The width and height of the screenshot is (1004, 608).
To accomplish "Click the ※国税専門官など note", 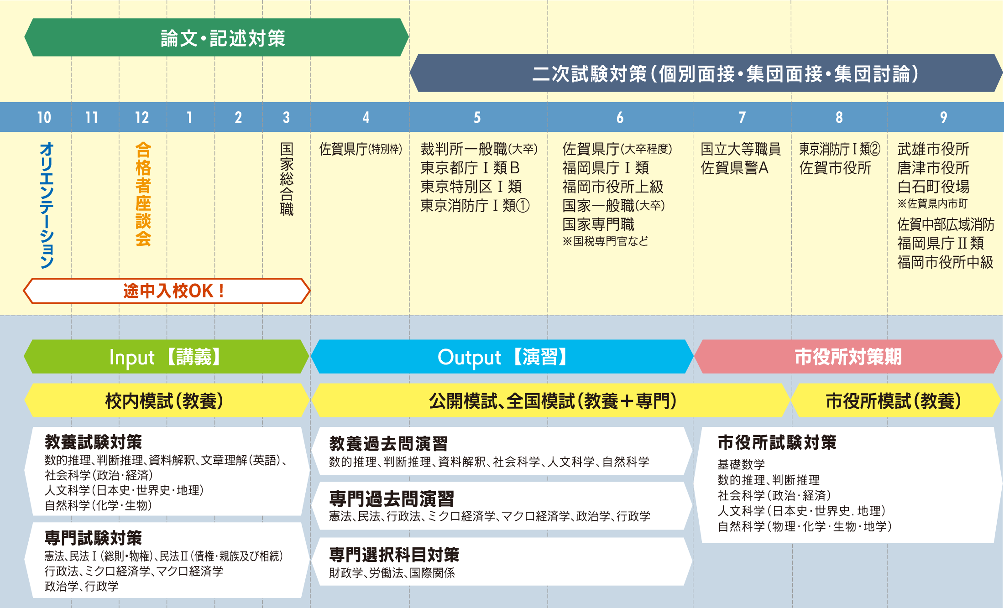I will [x=605, y=241].
